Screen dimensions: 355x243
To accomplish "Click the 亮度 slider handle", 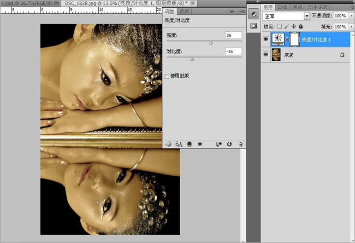I will coord(211,43).
